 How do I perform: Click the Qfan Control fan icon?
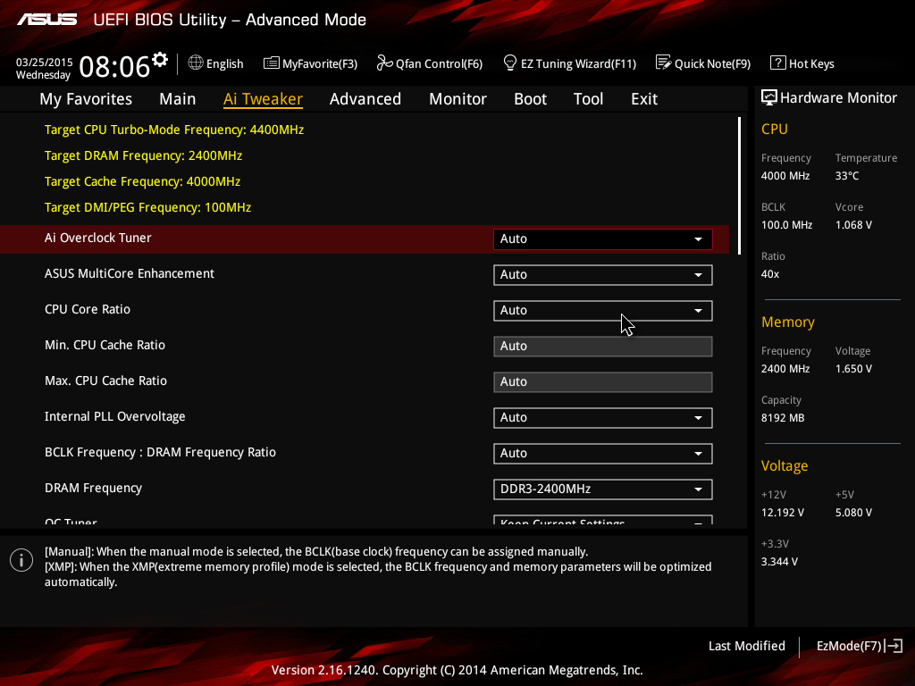[384, 63]
